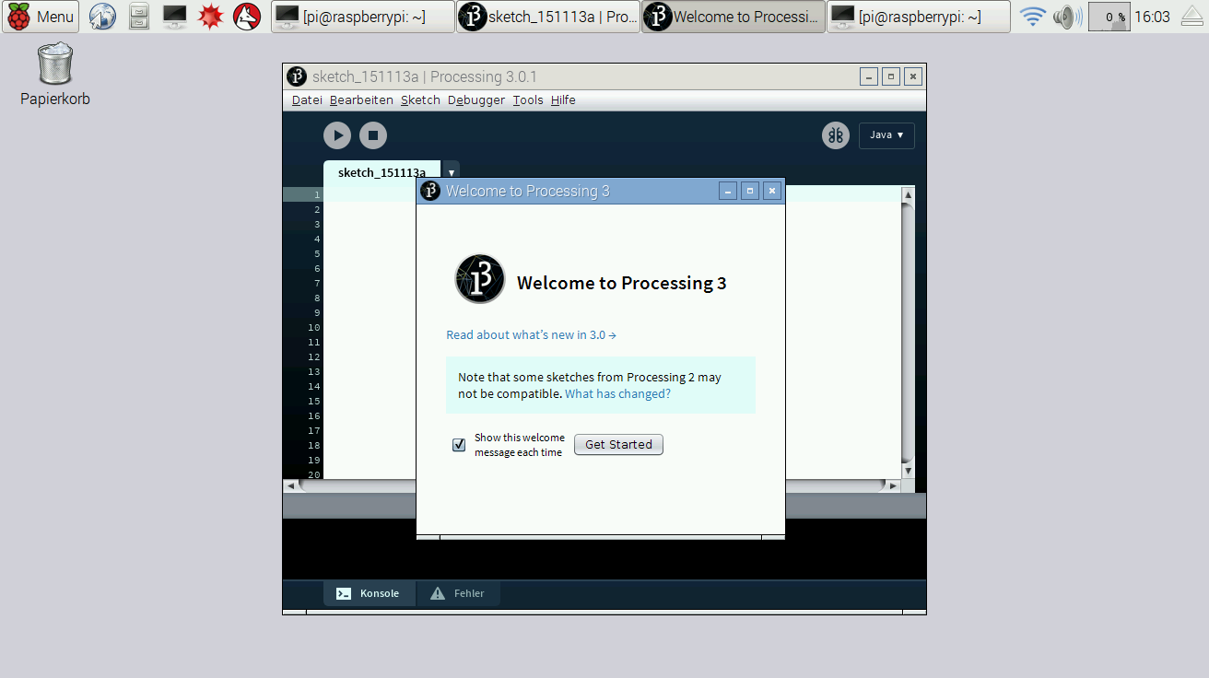Click the Processing logo in welcome dialog
The image size is (1209, 678).
coord(480,279)
